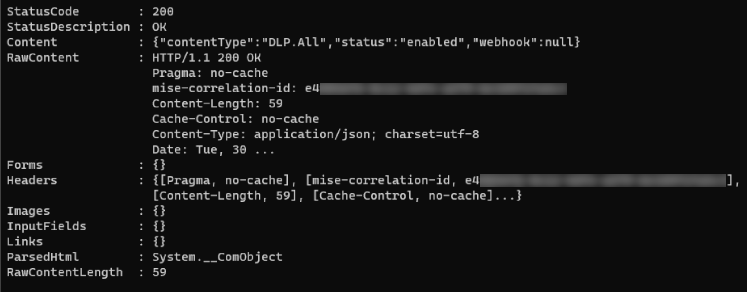Click the "Content-Length: 59" line

tap(217, 104)
